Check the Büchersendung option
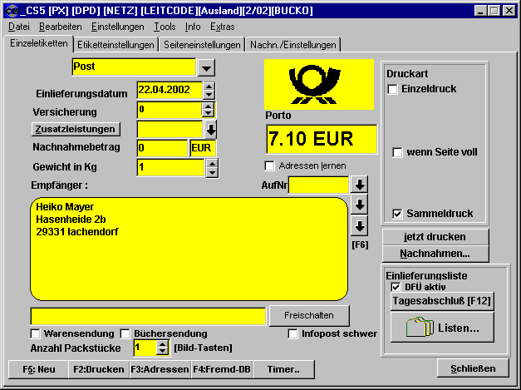The width and height of the screenshot is (521, 390). [x=125, y=333]
